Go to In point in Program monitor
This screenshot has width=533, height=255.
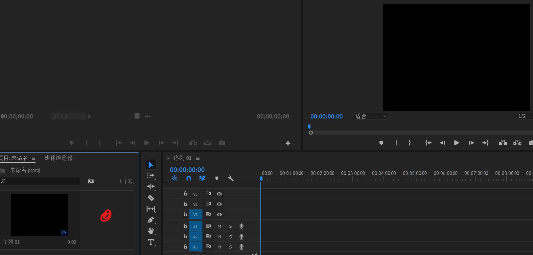click(428, 143)
